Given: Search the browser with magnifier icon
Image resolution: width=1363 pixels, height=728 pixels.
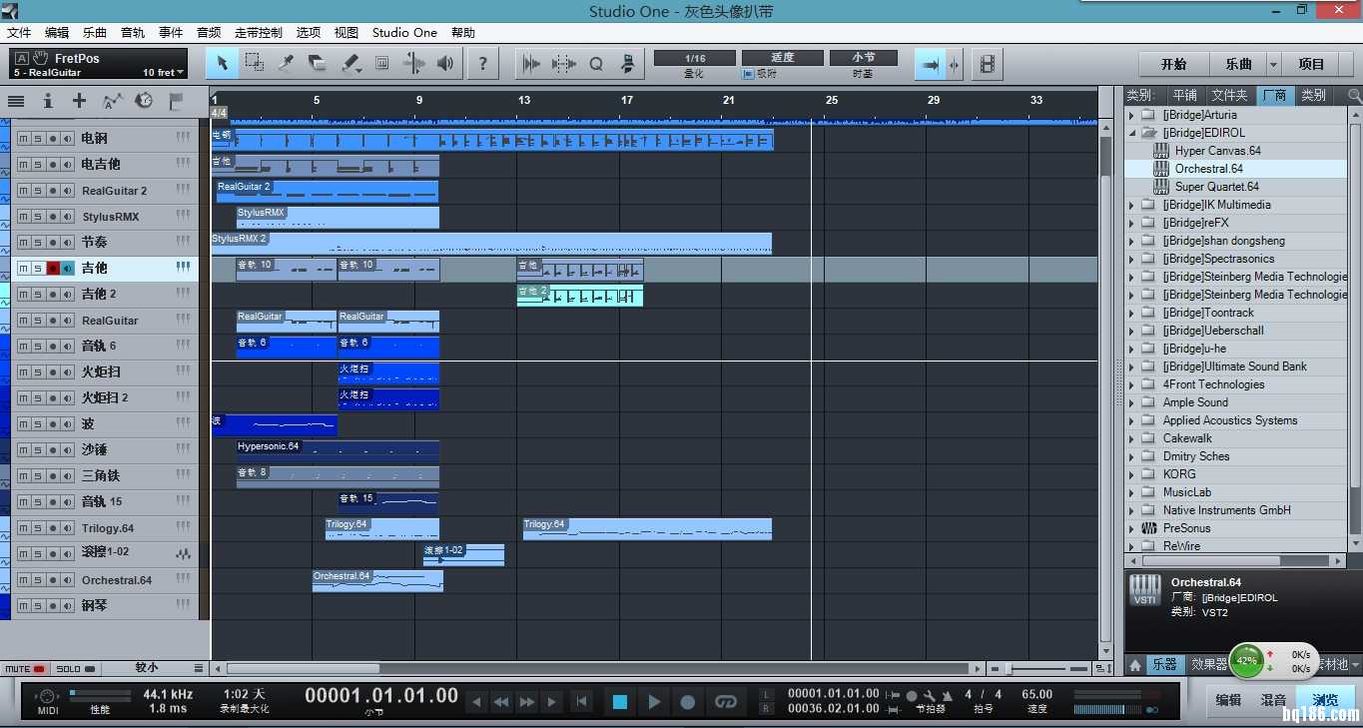Looking at the screenshot, I should point(1354,95).
